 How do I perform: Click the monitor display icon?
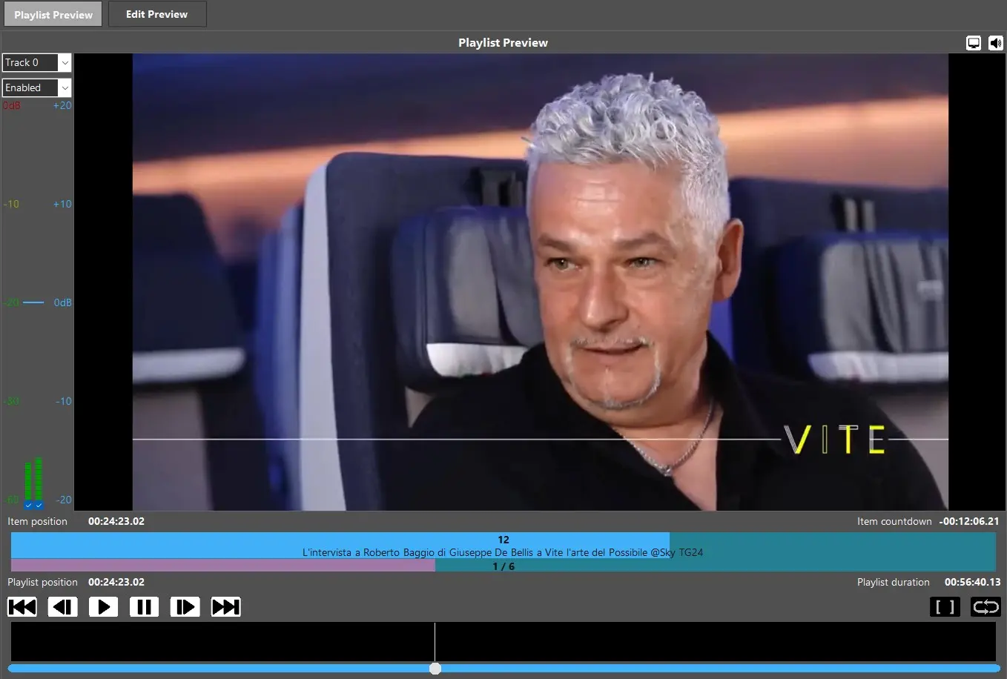coord(974,43)
